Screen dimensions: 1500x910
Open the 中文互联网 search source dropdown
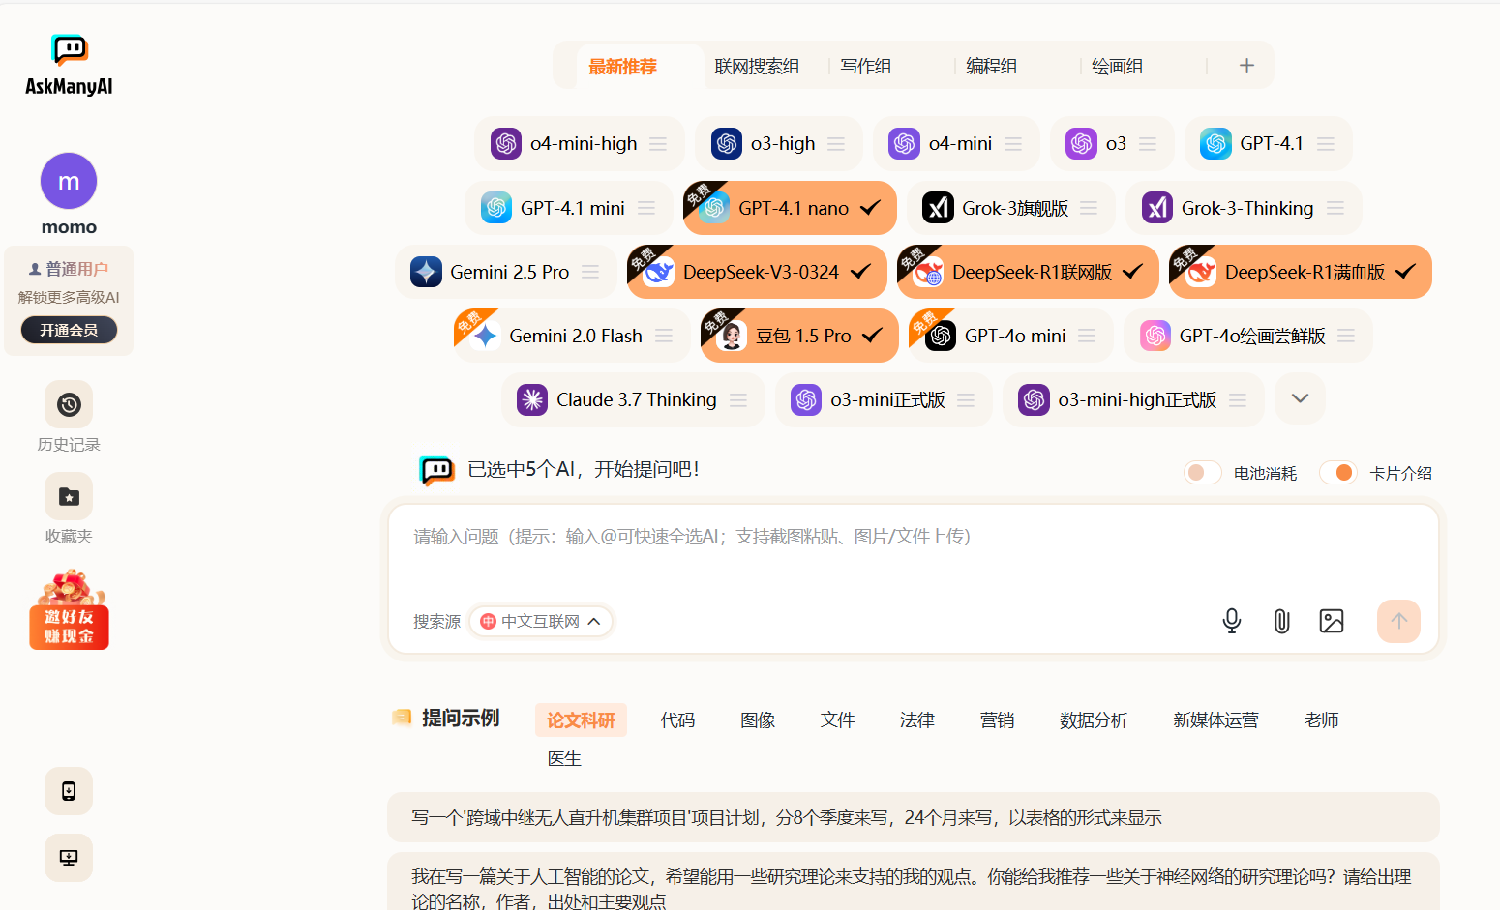click(541, 621)
